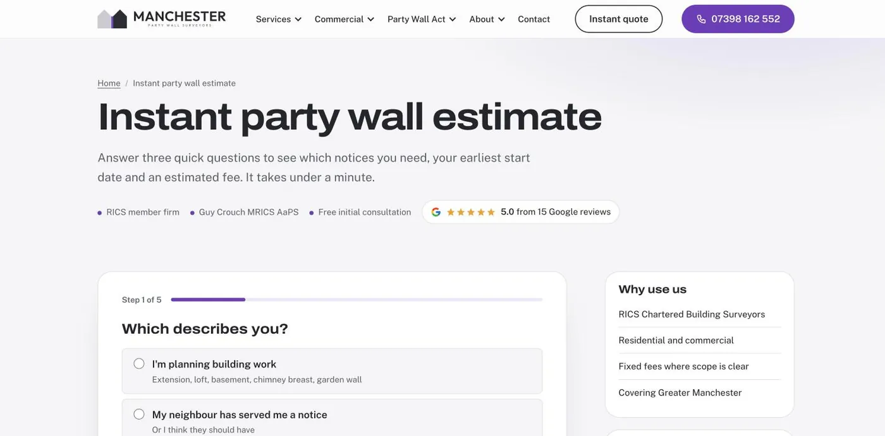Click 'Or I think they should have' text
Screen dimensions: 885x436
click(x=203, y=430)
